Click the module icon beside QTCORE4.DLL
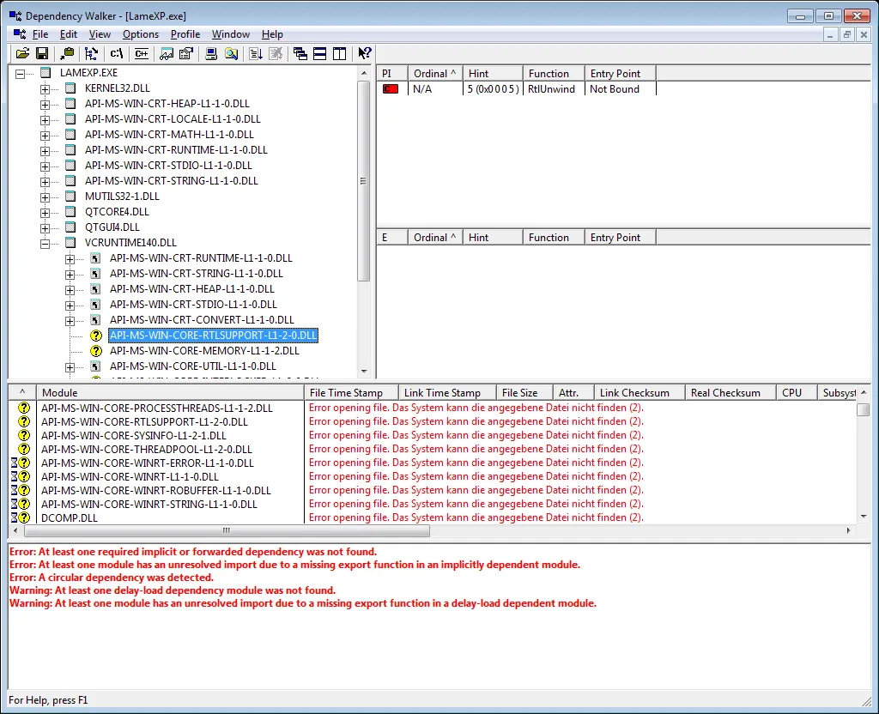This screenshot has width=879, height=714. 70,212
